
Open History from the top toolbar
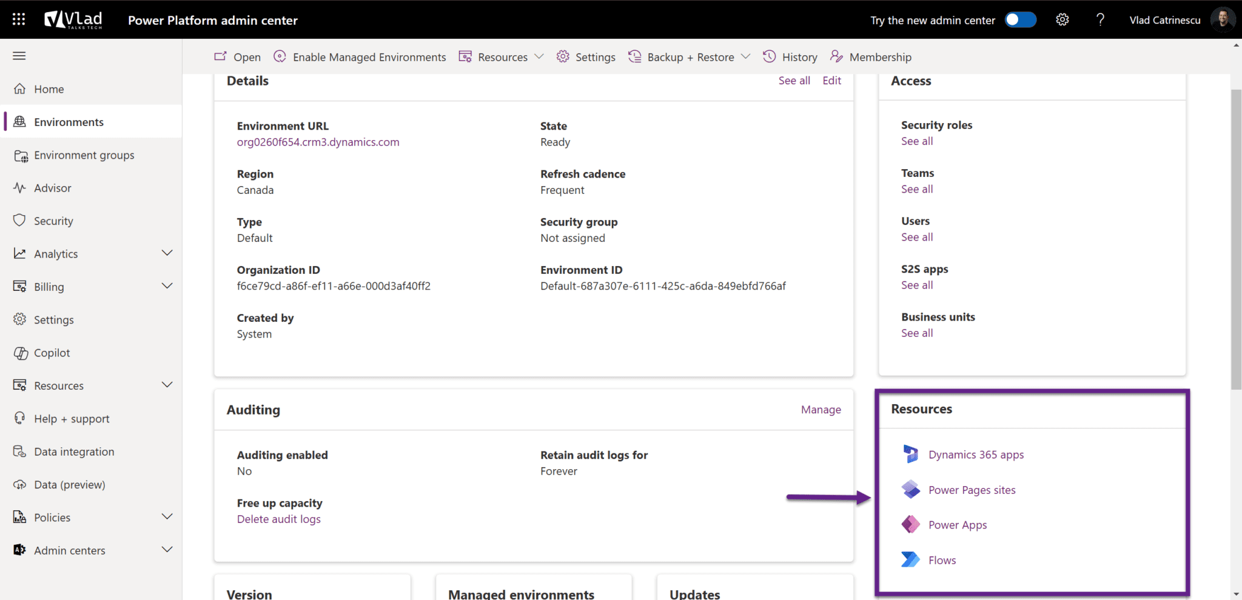799,56
